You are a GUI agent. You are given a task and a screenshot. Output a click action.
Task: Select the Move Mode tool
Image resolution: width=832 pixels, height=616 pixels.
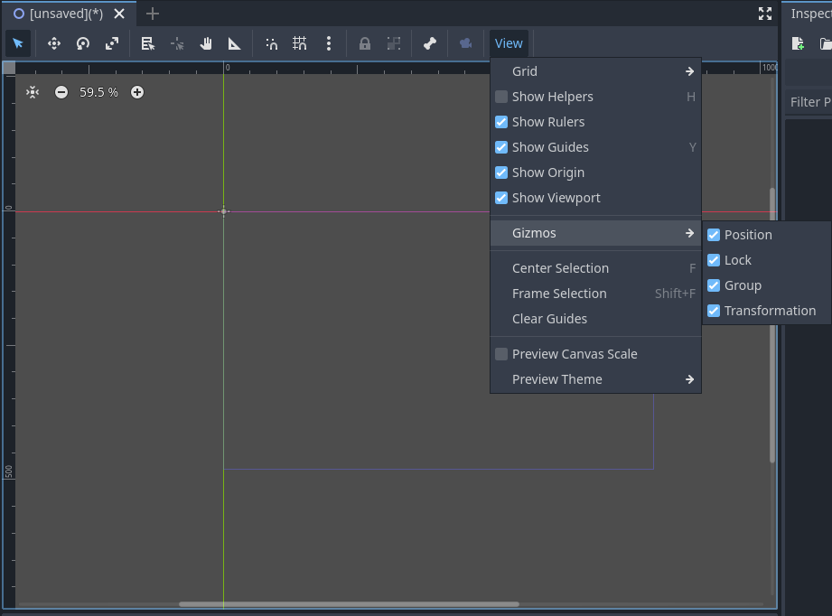(53, 42)
